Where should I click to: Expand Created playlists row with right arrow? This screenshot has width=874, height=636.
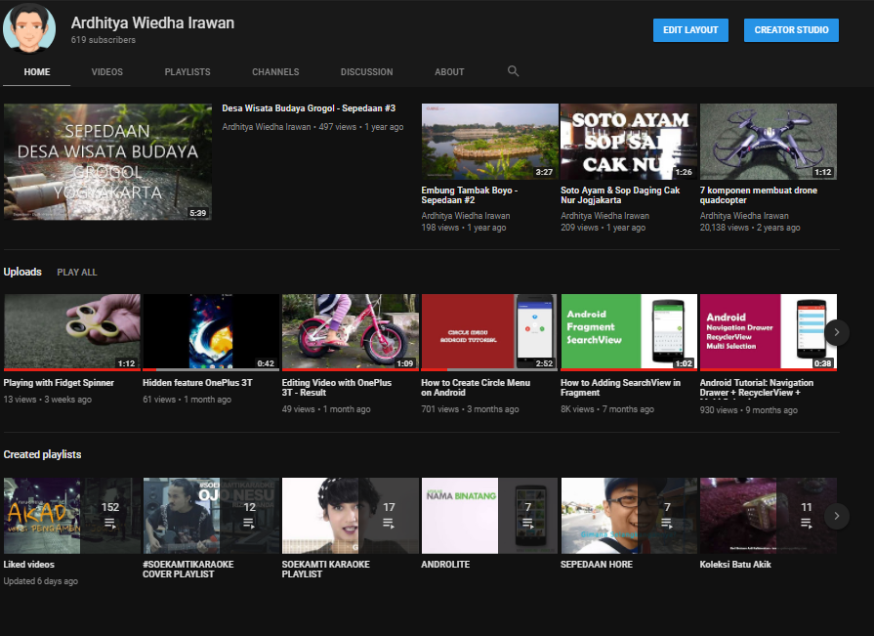(837, 516)
